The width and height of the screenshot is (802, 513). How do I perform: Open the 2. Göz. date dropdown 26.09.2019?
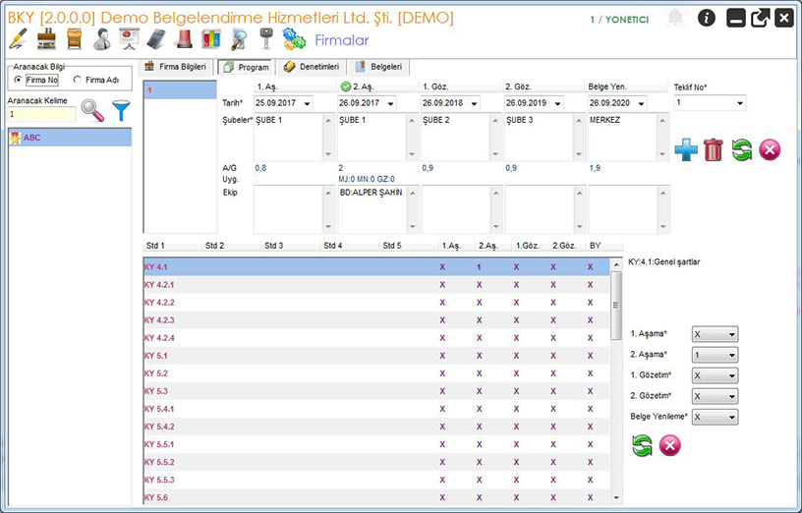(x=557, y=103)
